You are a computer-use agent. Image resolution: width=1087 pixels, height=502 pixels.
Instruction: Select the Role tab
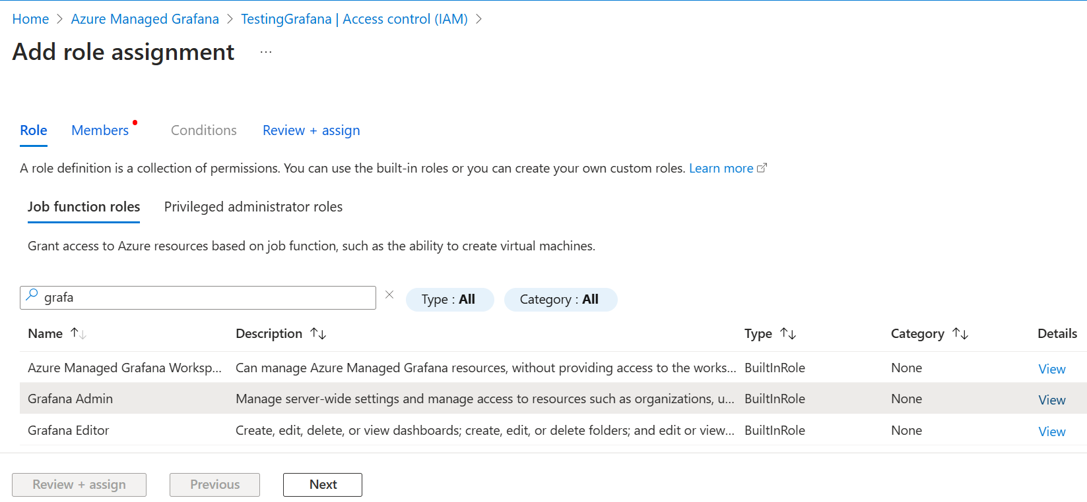[x=34, y=130]
